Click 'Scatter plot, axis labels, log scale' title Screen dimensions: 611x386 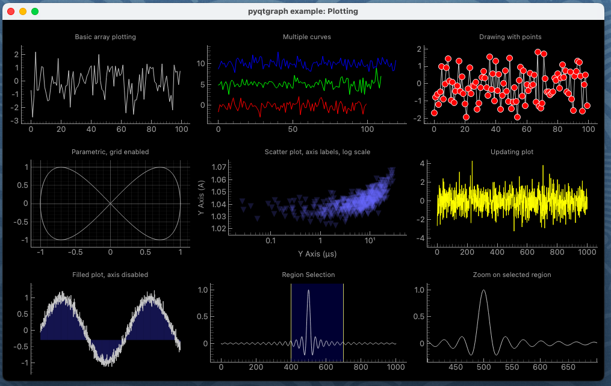coord(317,152)
